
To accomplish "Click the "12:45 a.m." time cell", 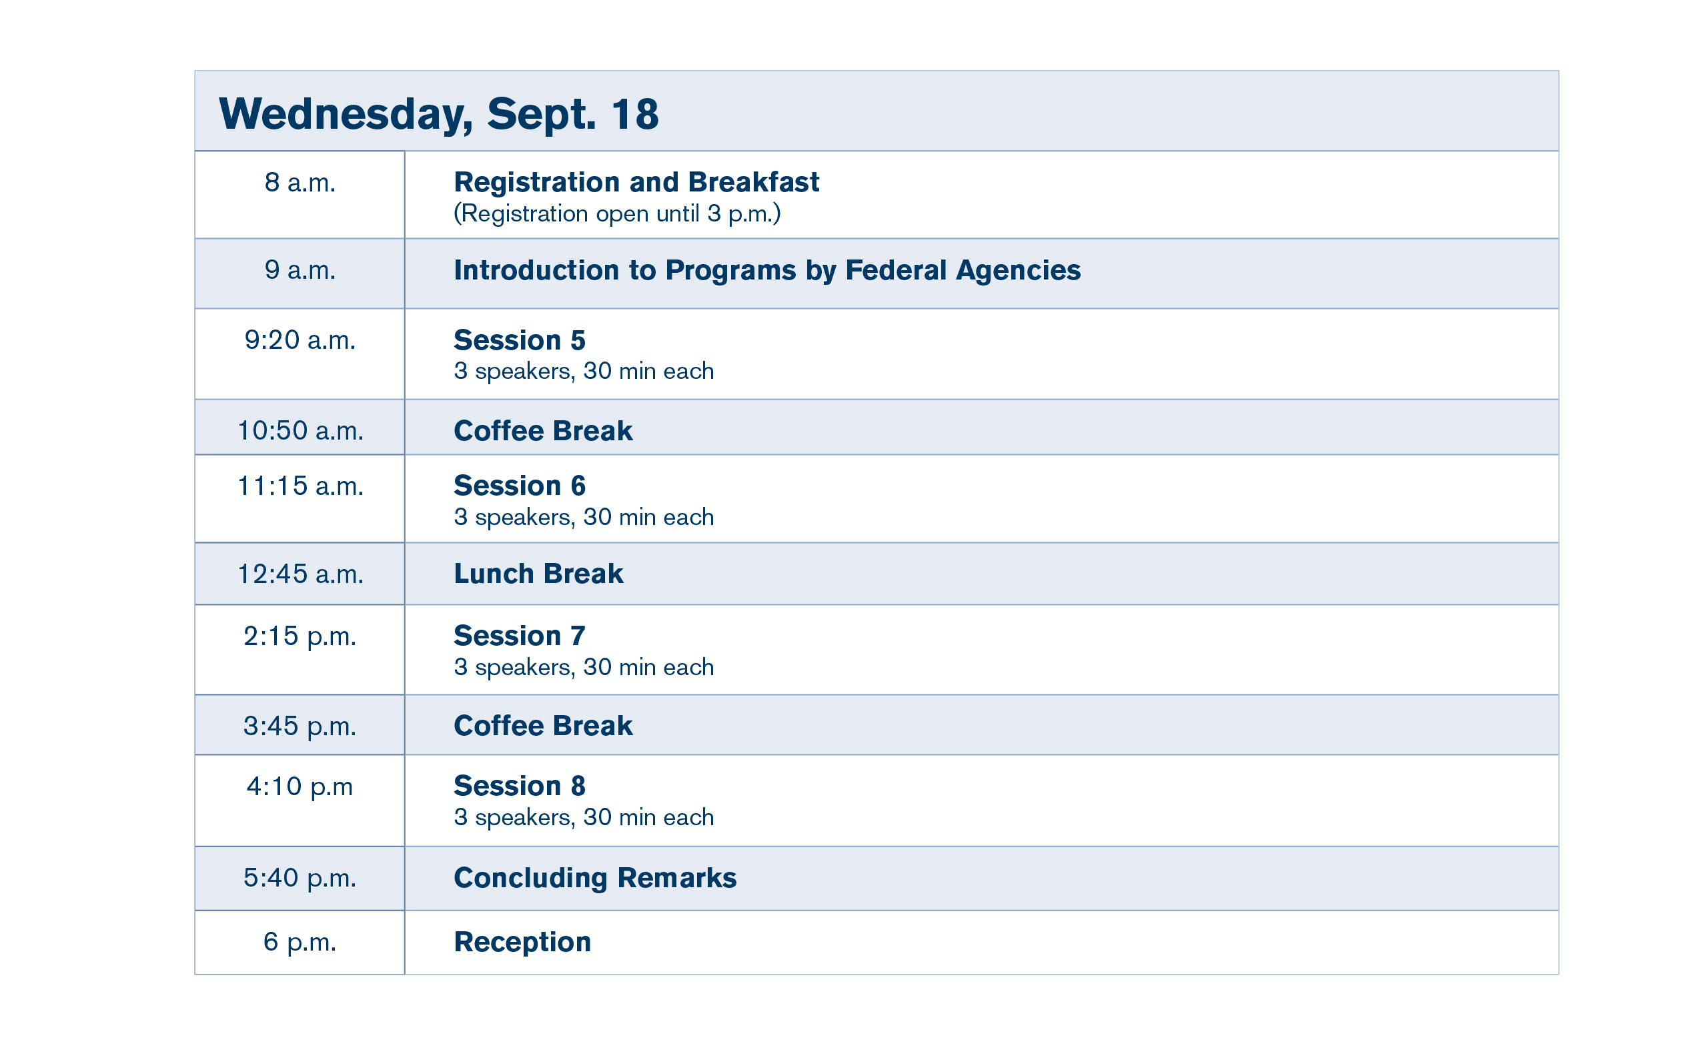I will pos(300,574).
